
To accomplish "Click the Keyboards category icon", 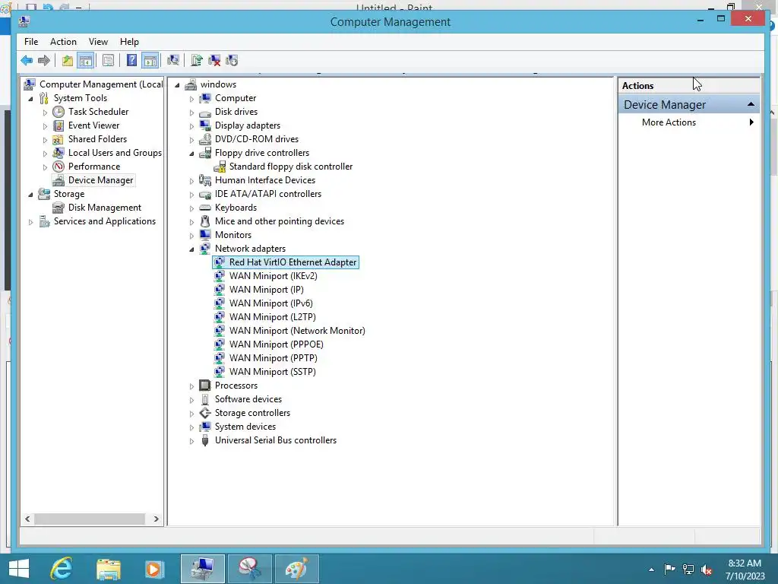I will pos(205,208).
